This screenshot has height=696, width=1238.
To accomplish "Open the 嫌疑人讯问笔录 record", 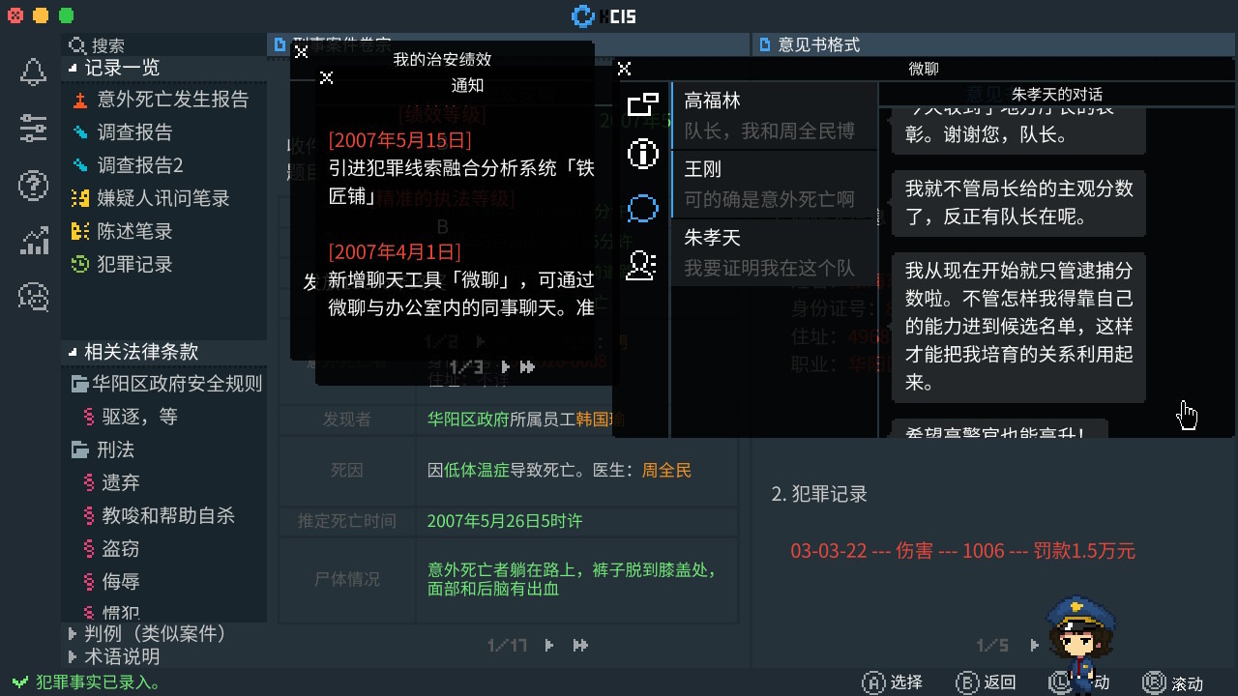I will (x=162, y=198).
